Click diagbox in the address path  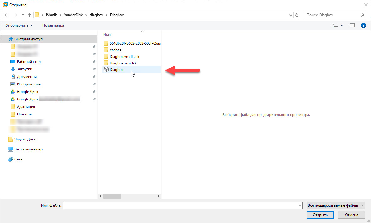tap(96, 15)
